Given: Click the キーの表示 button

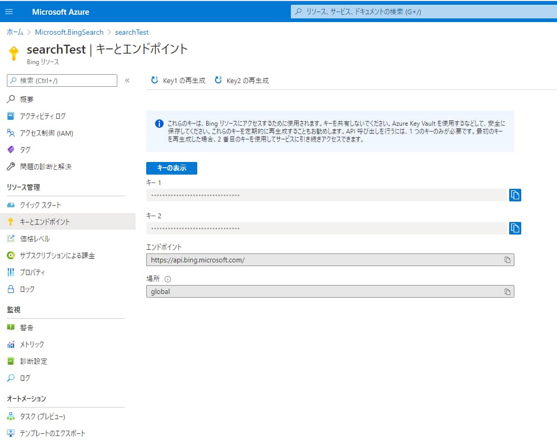Looking at the screenshot, I should 171,168.
